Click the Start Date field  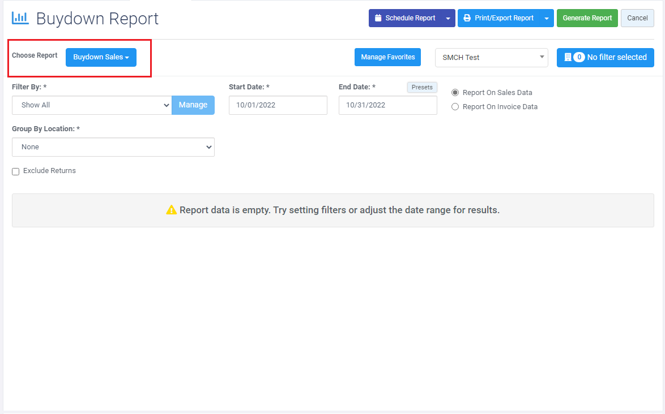click(278, 105)
